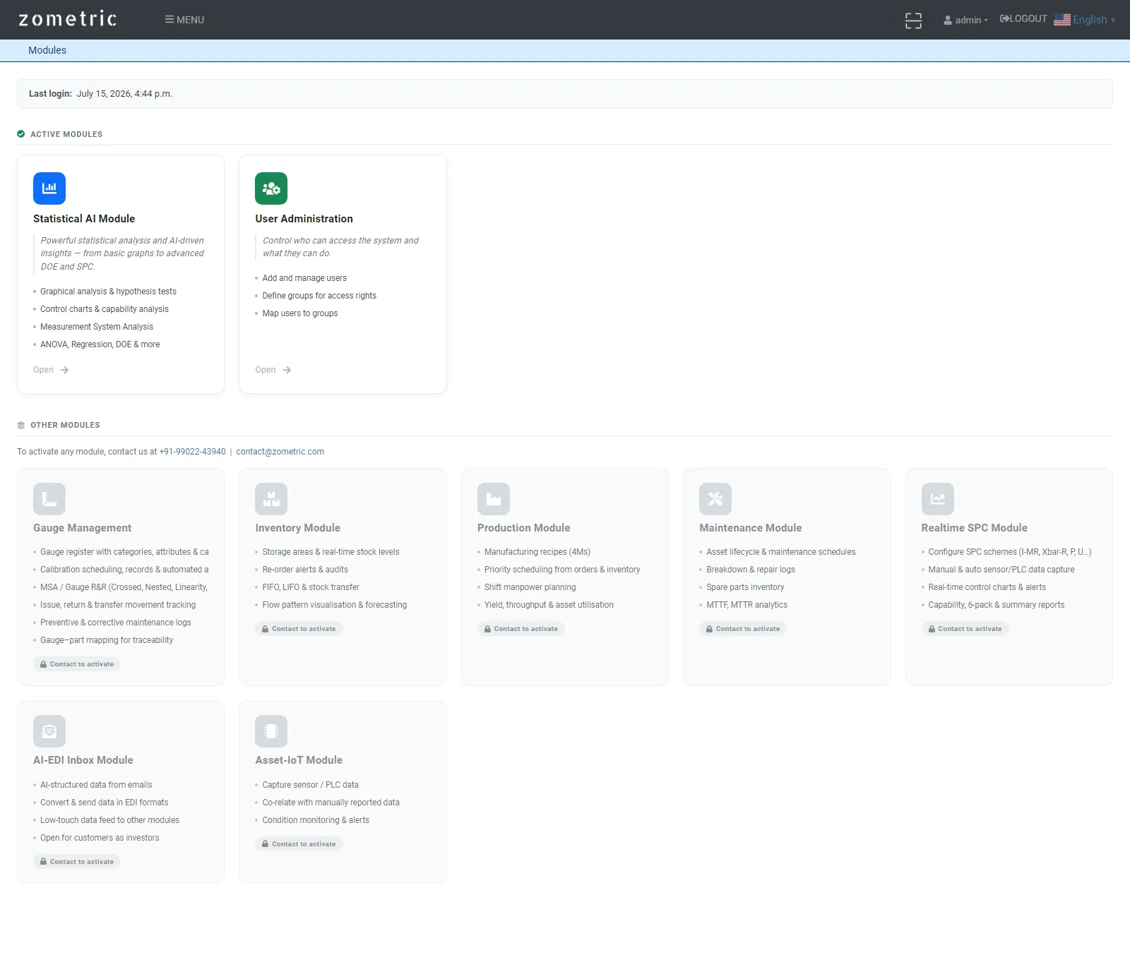The image size is (1130, 955).
Task: Click the Production Module title
Action: coord(523,528)
